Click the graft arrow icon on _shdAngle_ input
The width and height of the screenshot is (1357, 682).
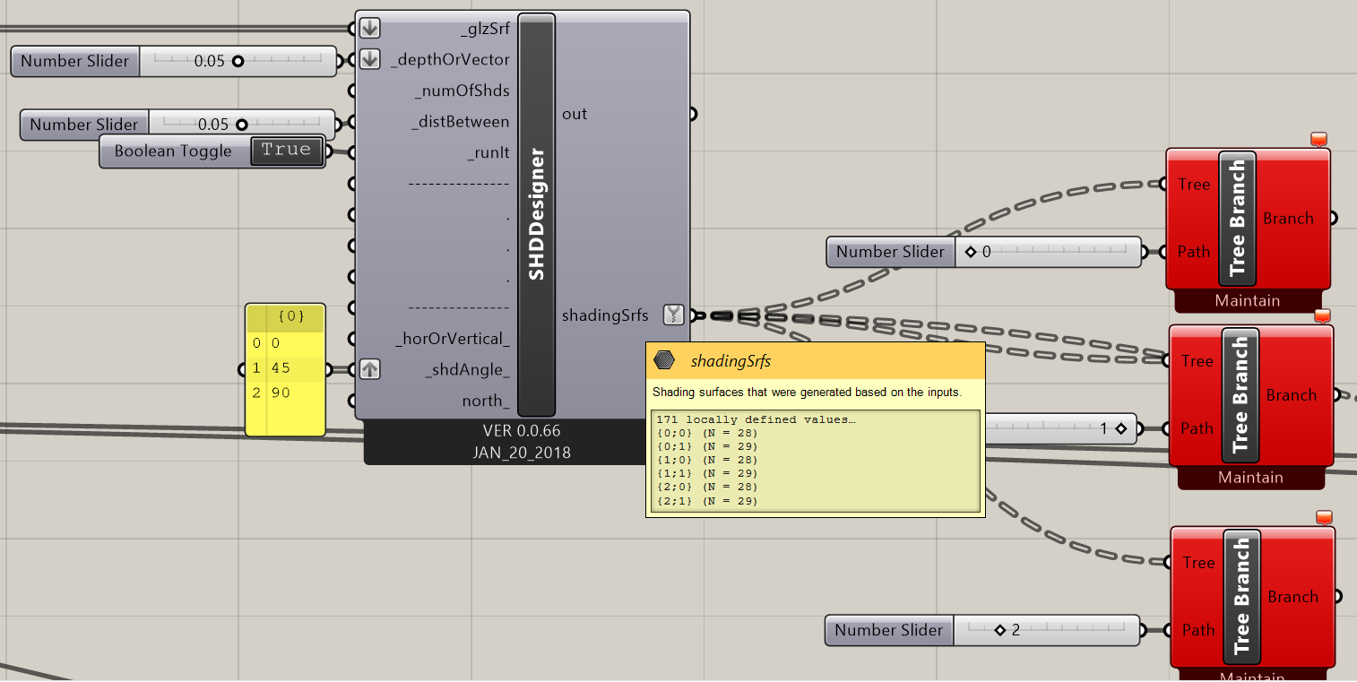click(x=370, y=369)
